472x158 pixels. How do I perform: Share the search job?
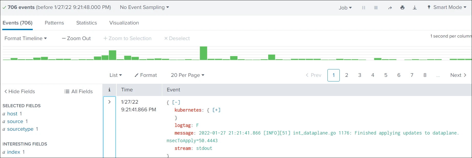pyautogui.click(x=390, y=8)
